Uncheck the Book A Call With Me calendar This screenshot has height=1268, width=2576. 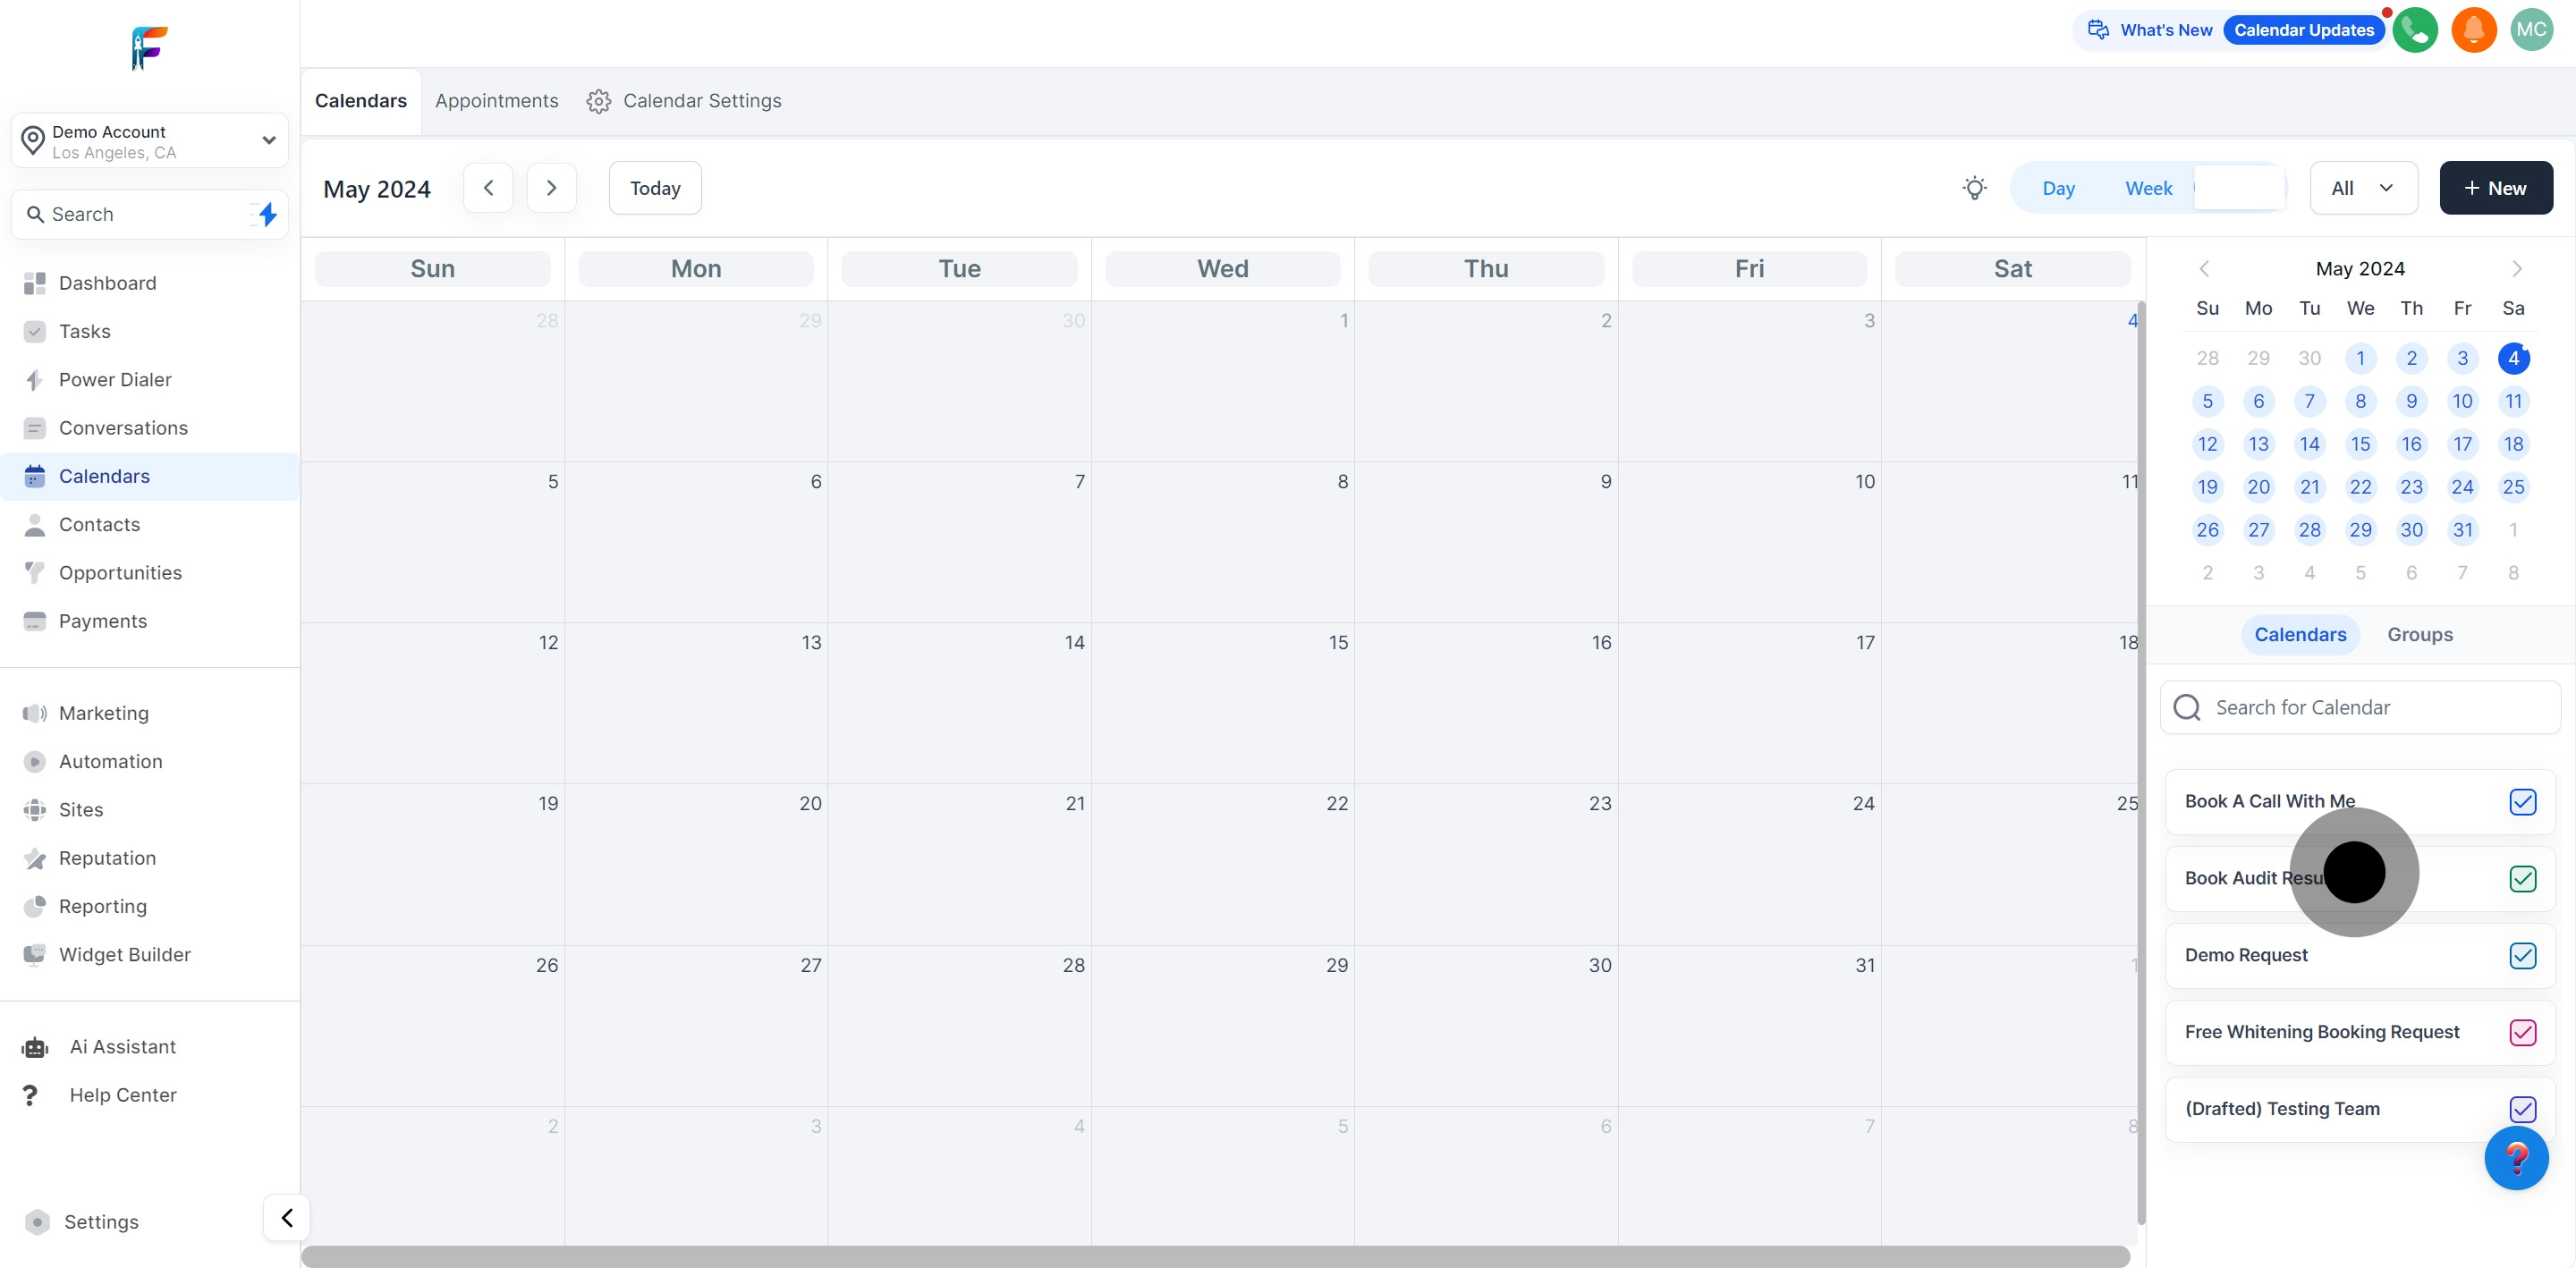point(2522,802)
